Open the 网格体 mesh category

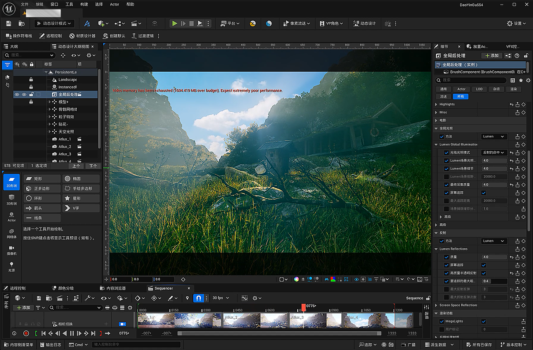(x=12, y=233)
